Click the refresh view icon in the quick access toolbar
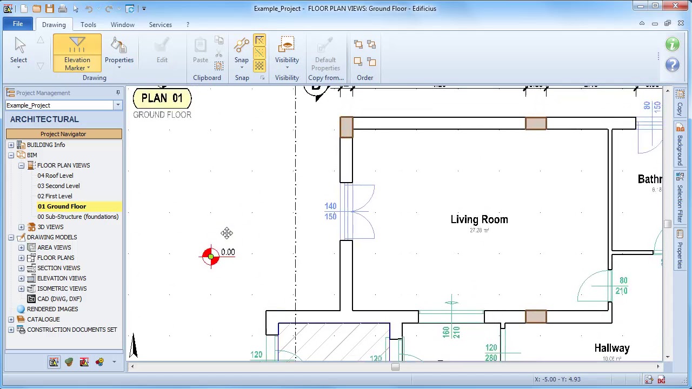Viewport: 692px width, 389px height. click(130, 9)
